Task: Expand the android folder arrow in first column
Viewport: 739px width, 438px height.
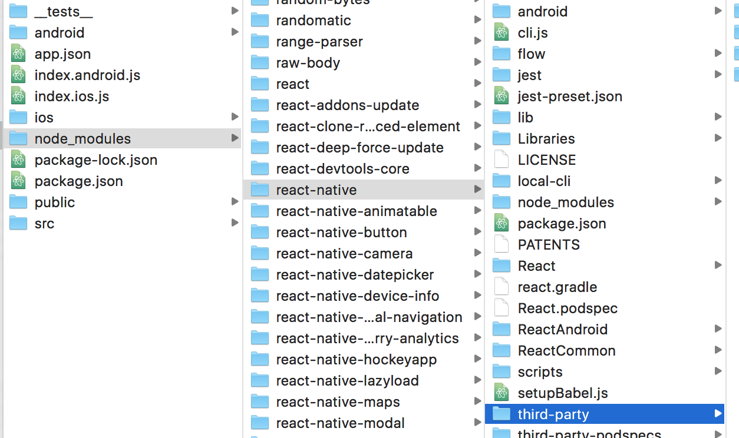Action: pyautogui.click(x=235, y=32)
